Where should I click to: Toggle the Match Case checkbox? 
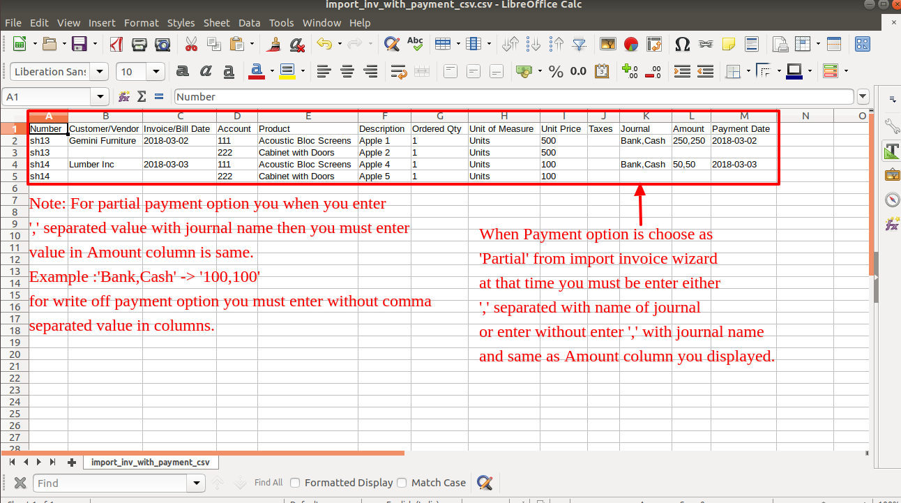pyautogui.click(x=402, y=483)
